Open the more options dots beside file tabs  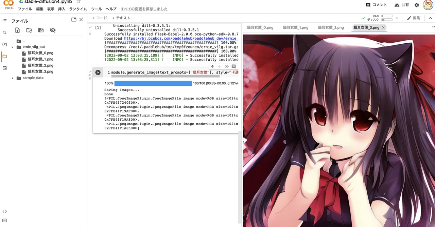(433, 27)
